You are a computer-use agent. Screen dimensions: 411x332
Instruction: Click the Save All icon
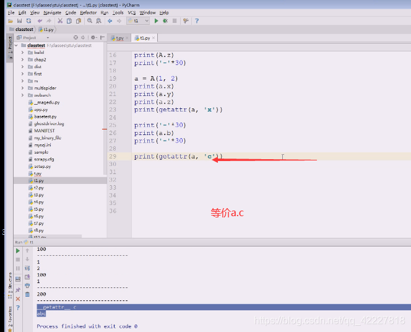coord(19,20)
